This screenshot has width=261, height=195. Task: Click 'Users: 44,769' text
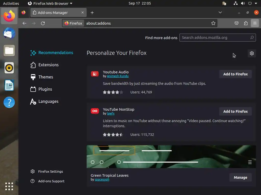tap(141, 92)
